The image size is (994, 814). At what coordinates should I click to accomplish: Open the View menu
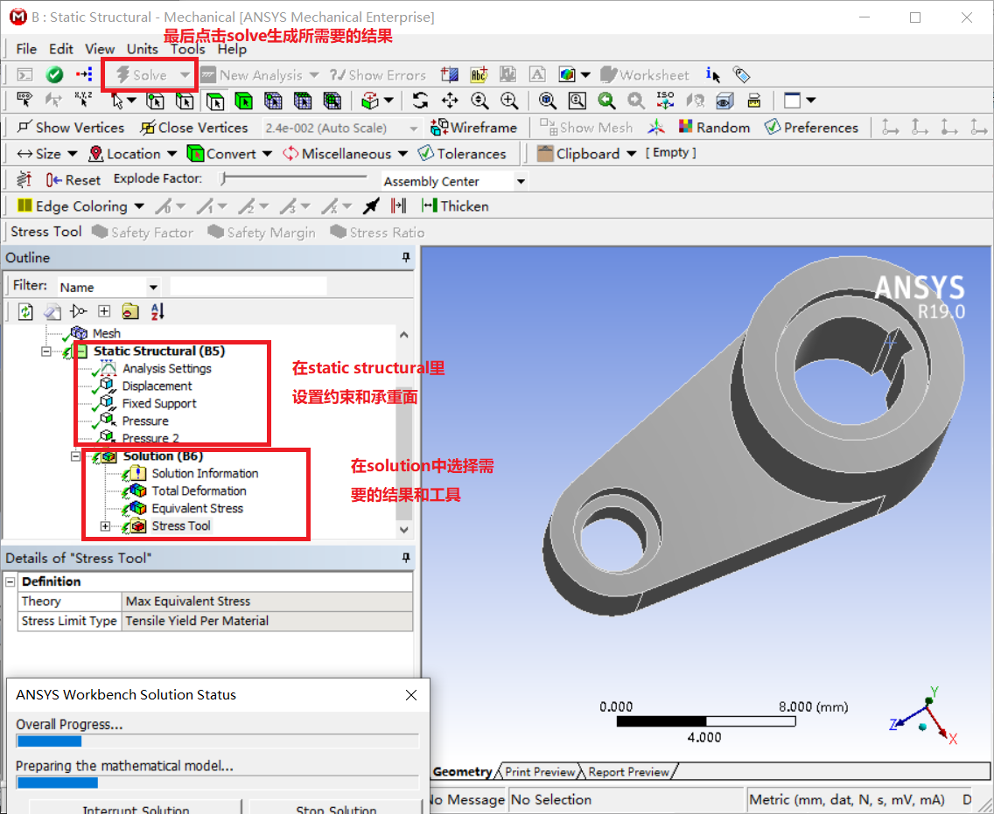(100, 49)
